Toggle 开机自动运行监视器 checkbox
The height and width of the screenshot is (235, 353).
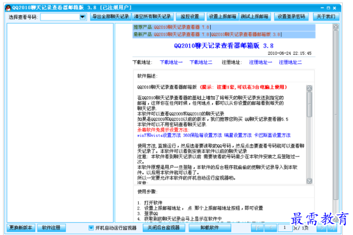91,228
